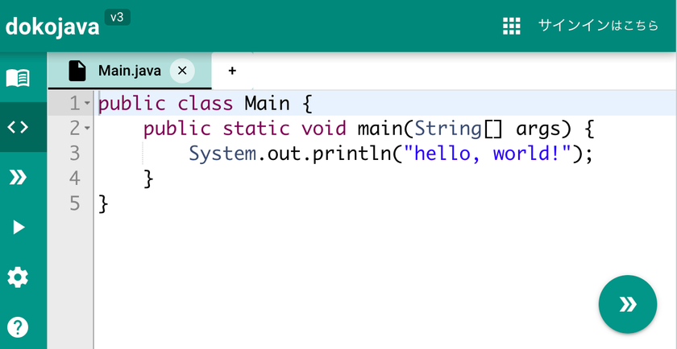Screen dimensions: 677x349
Task: Collapse the code fold arrow on line 2
Action: (x=87, y=129)
